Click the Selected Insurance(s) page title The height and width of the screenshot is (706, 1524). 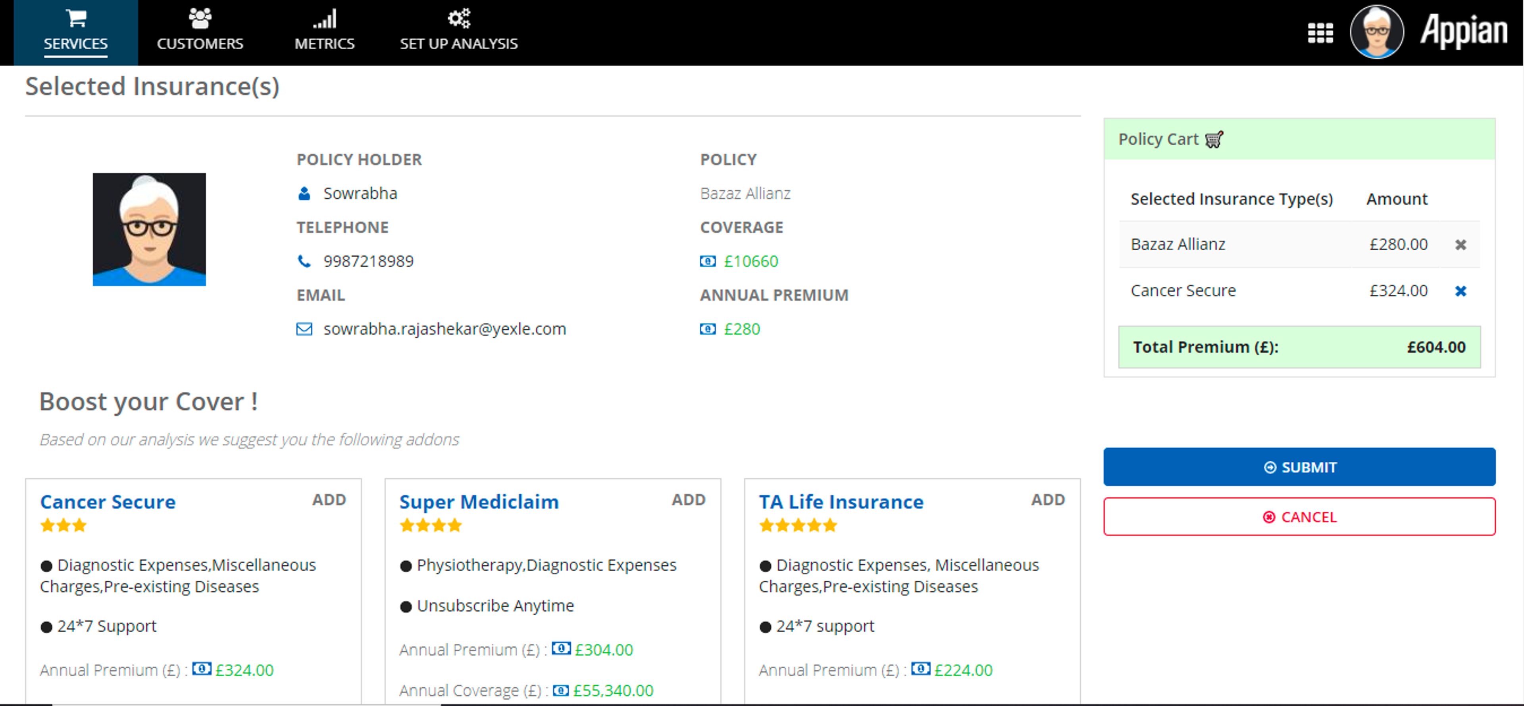(152, 86)
